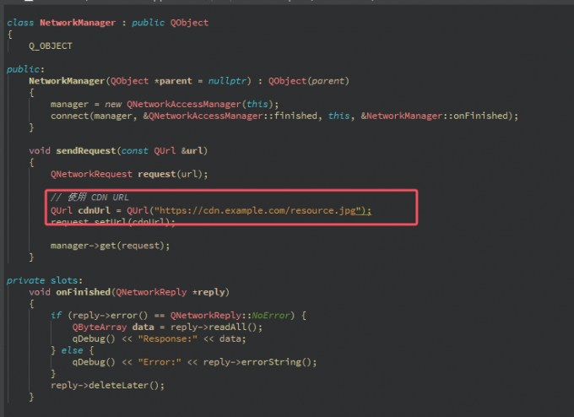Viewport: 574px width, 417px height.
Task: Click the reply->deleteLater() line
Action: coord(107,385)
